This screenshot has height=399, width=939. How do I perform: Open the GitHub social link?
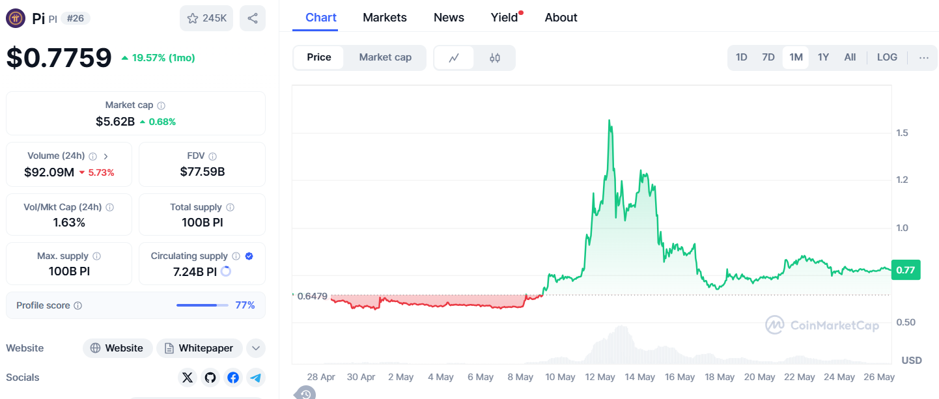point(210,378)
